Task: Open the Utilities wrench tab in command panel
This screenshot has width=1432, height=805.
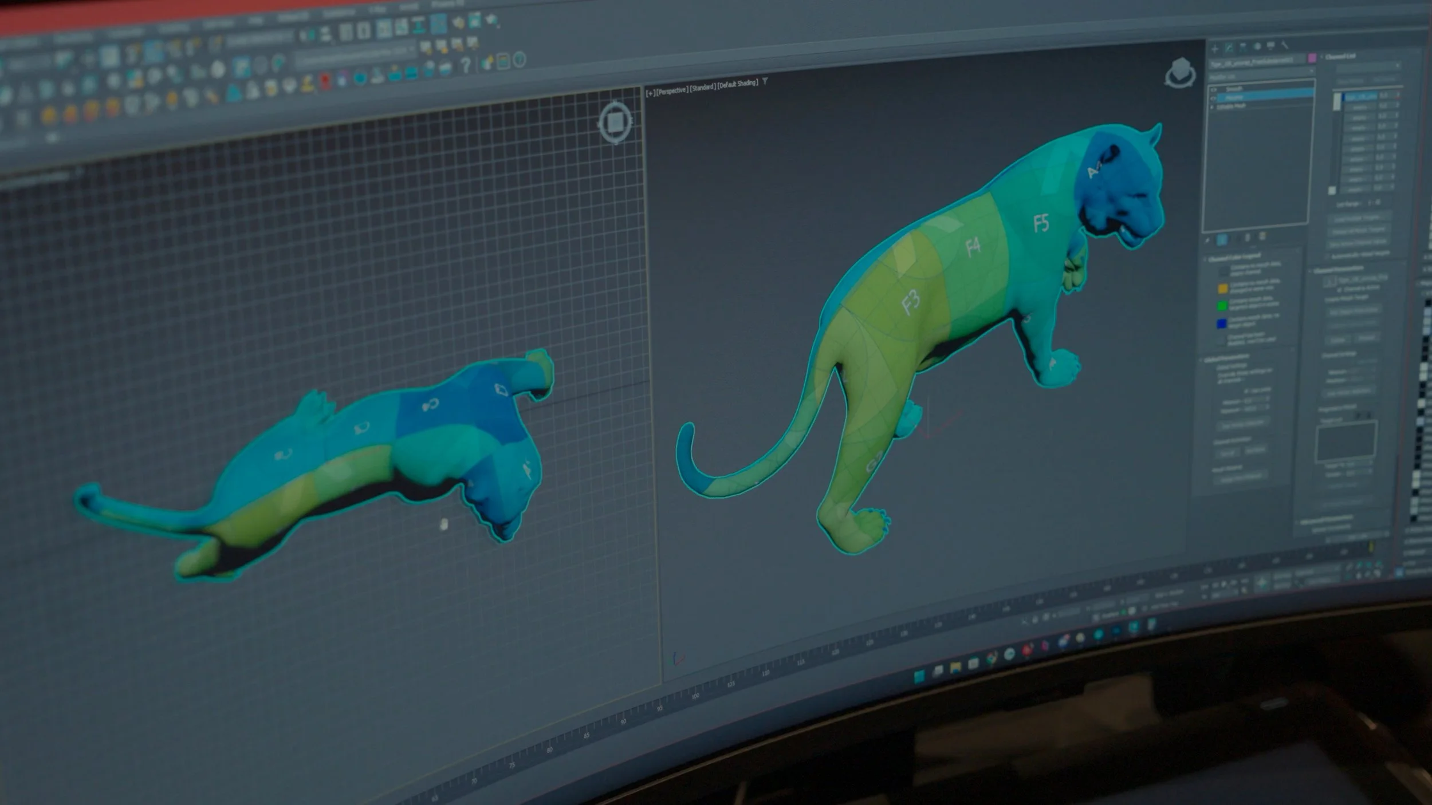Action: tap(1285, 45)
